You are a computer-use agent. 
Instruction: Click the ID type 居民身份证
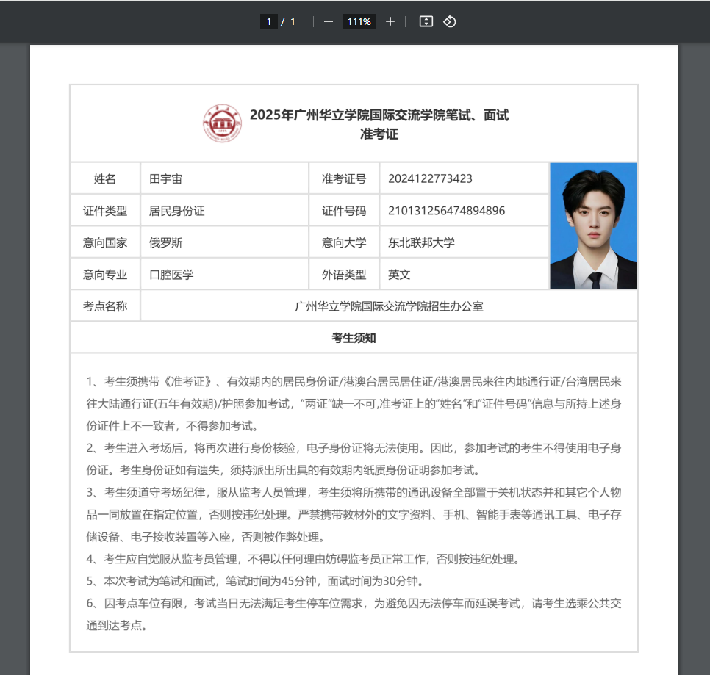[x=176, y=211]
